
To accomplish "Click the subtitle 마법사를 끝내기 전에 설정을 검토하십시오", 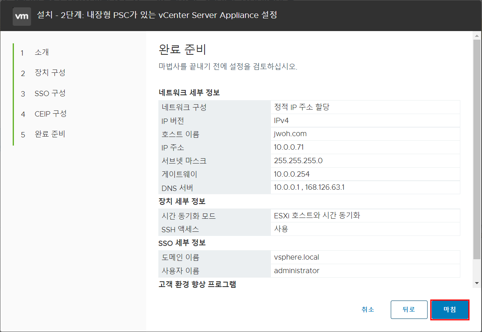I will 228,66.
